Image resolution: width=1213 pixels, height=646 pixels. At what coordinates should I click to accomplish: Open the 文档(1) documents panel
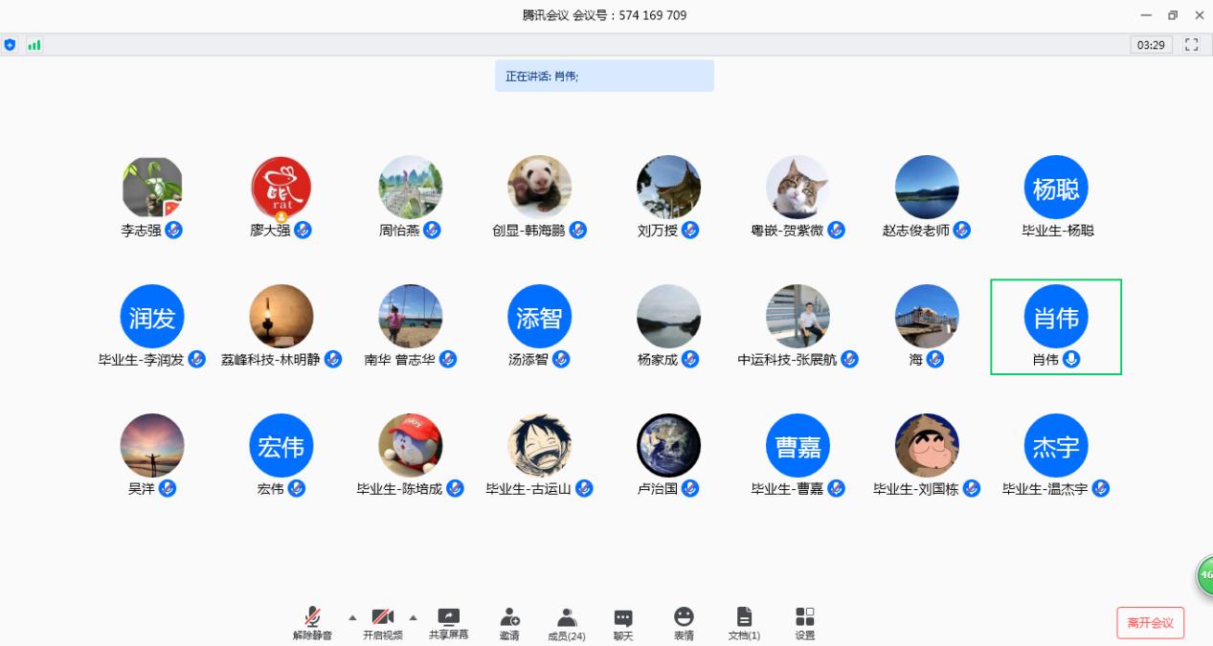tap(744, 622)
